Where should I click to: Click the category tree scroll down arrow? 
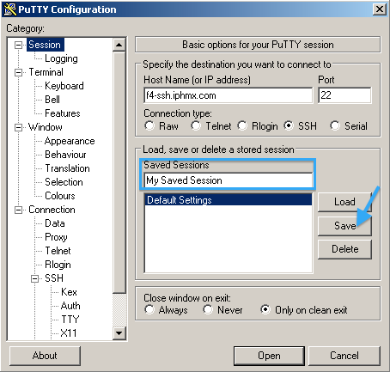119,333
